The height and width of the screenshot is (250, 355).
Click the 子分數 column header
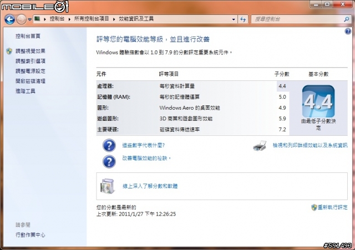pos(282,74)
